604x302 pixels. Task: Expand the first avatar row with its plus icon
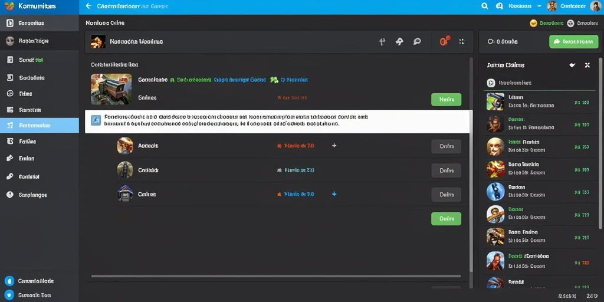point(334,146)
